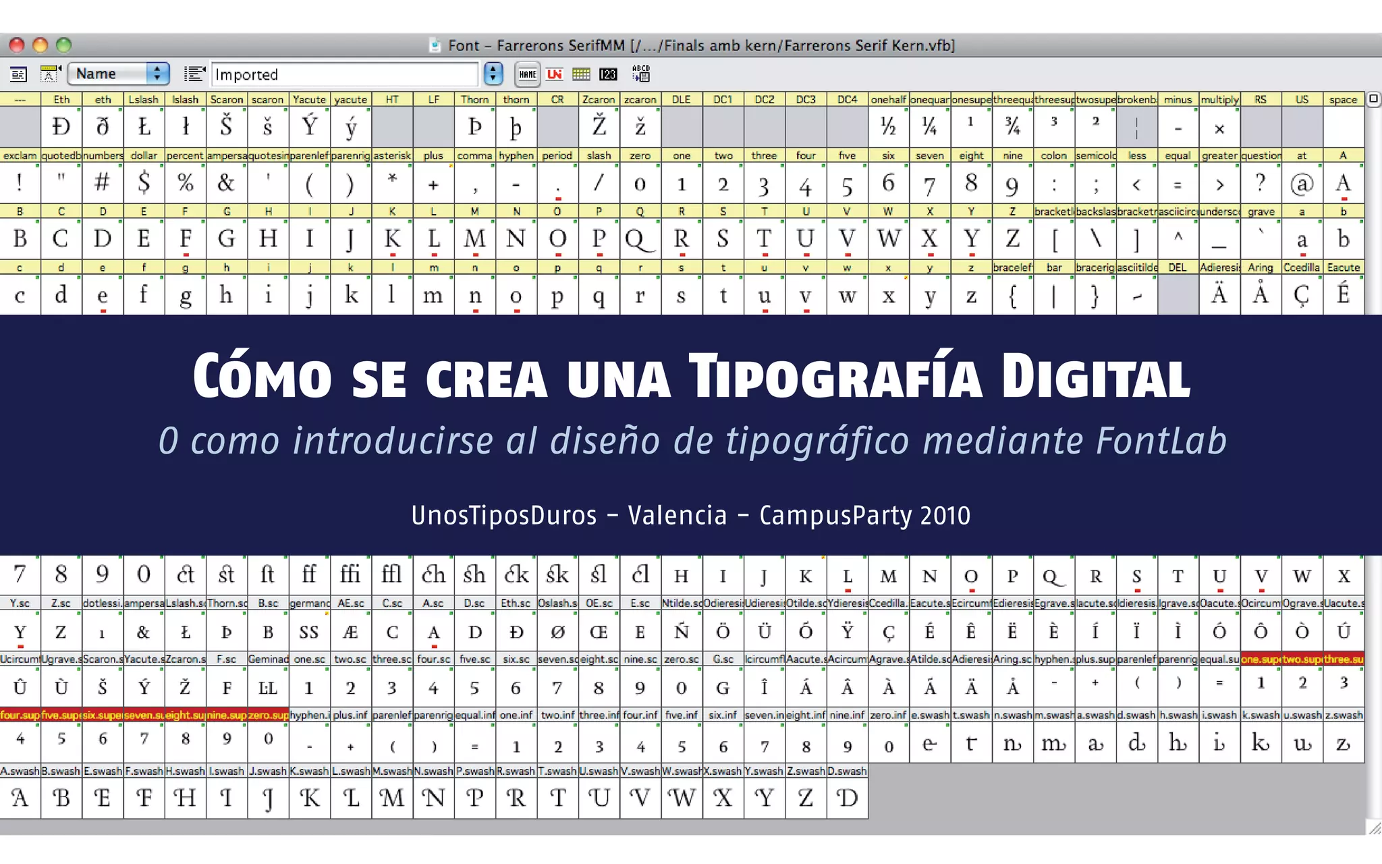Image resolution: width=1382 pixels, height=864 pixels.
Task: Switch to Unicode ranges mode
Action: 555,74
